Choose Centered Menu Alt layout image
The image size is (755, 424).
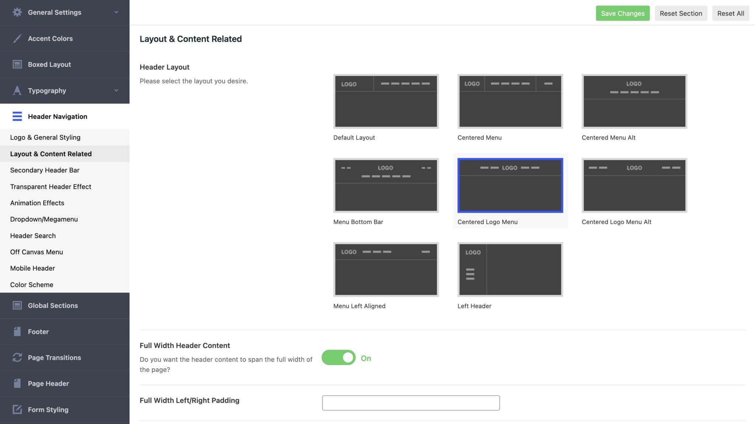(x=634, y=101)
